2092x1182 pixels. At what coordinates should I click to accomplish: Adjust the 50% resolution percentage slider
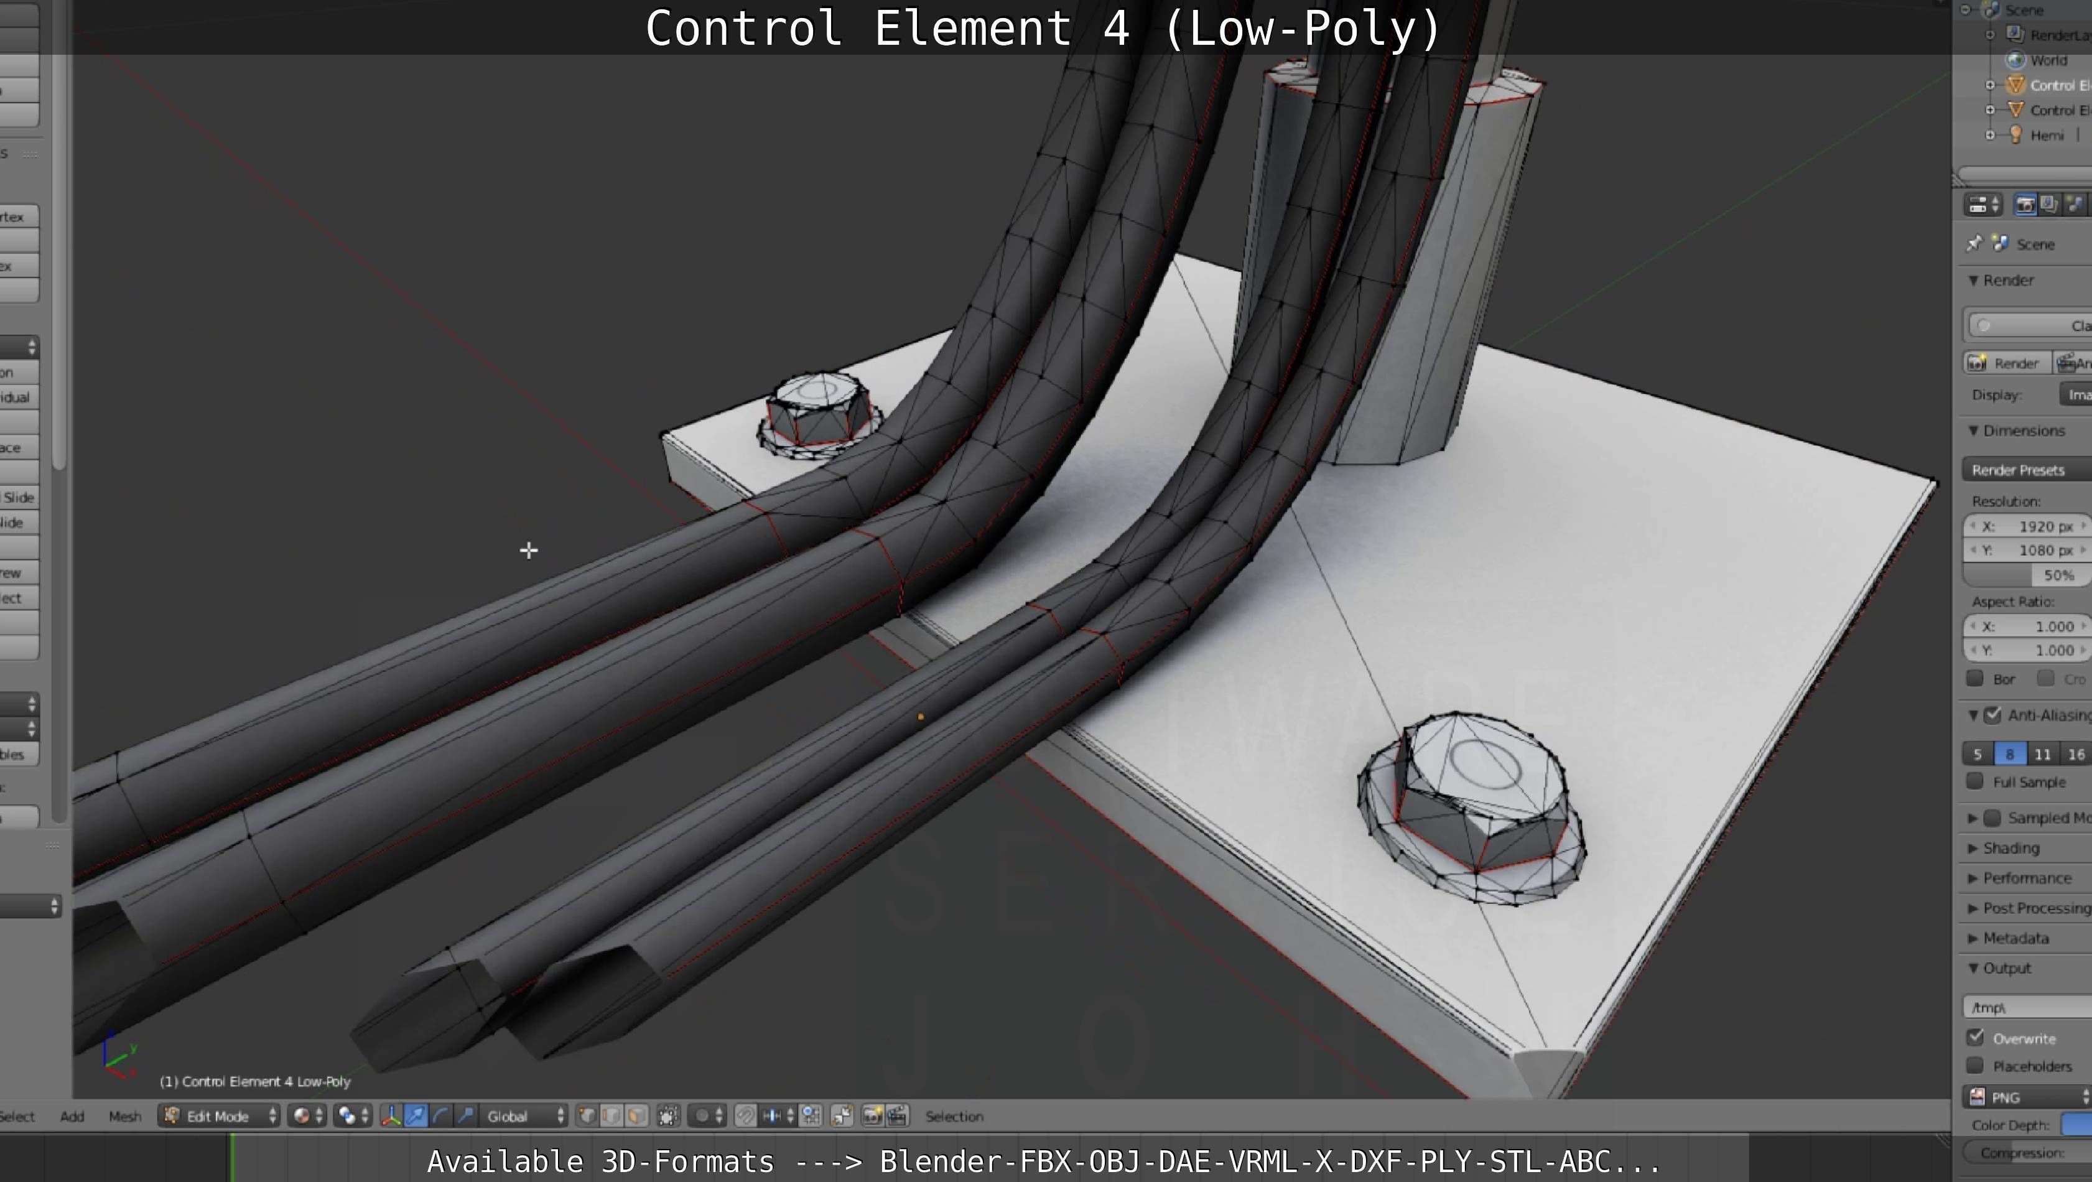click(2028, 575)
